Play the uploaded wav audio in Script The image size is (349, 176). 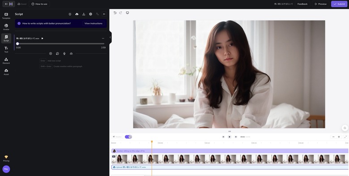point(43,39)
